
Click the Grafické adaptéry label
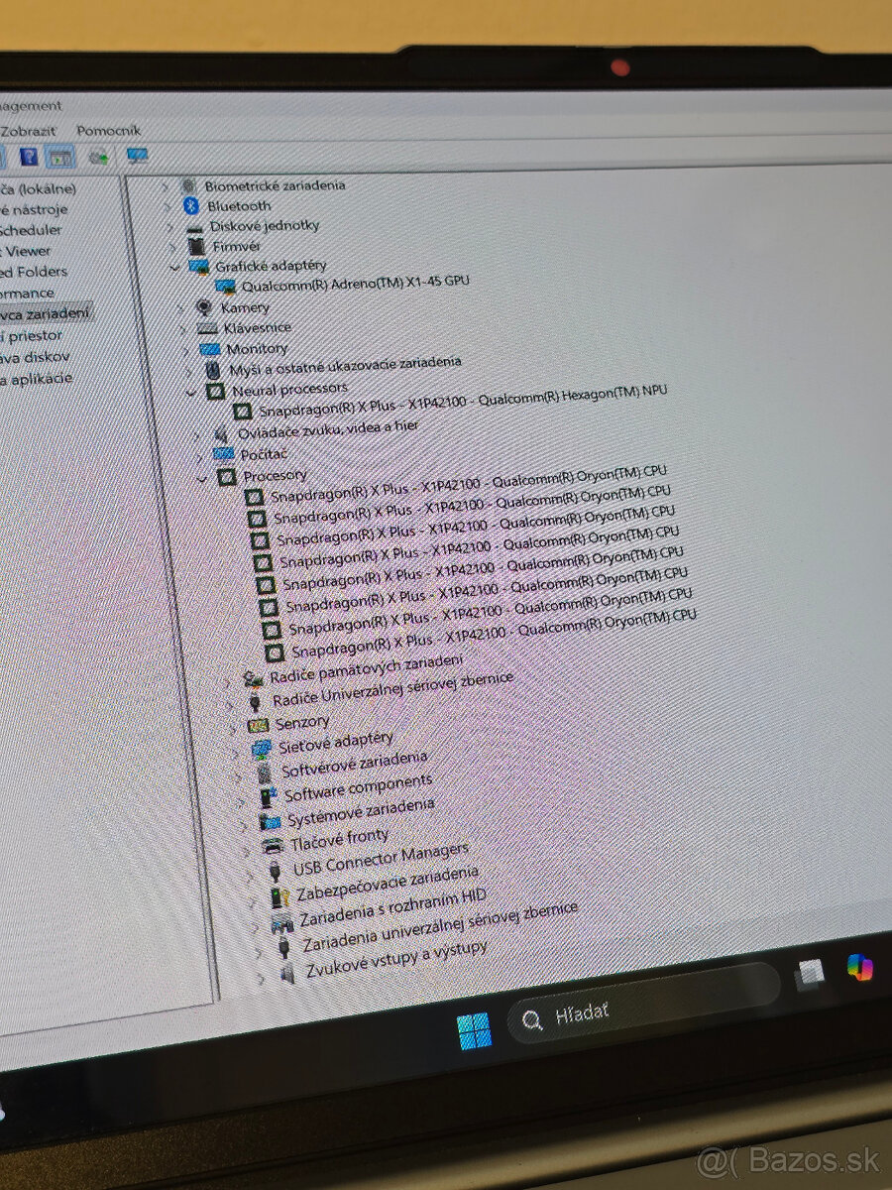tap(271, 266)
